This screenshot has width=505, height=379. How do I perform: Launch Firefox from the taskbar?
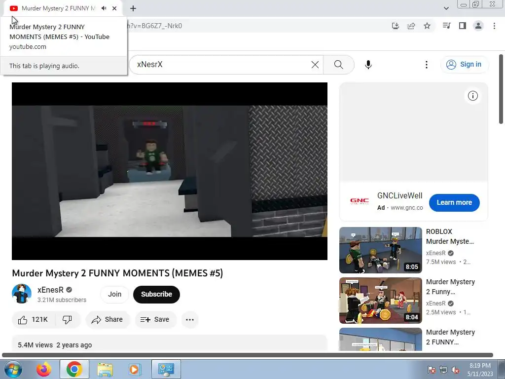point(43,369)
